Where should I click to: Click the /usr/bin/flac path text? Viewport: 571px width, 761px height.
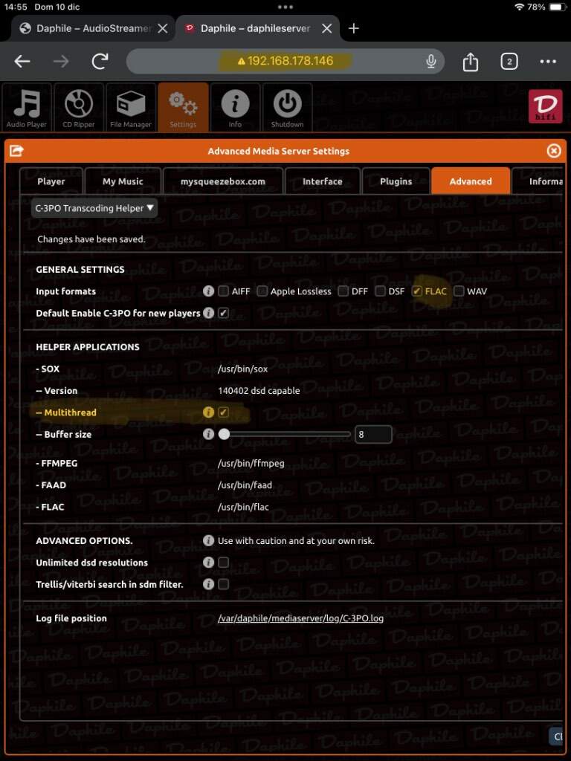pyautogui.click(x=243, y=507)
